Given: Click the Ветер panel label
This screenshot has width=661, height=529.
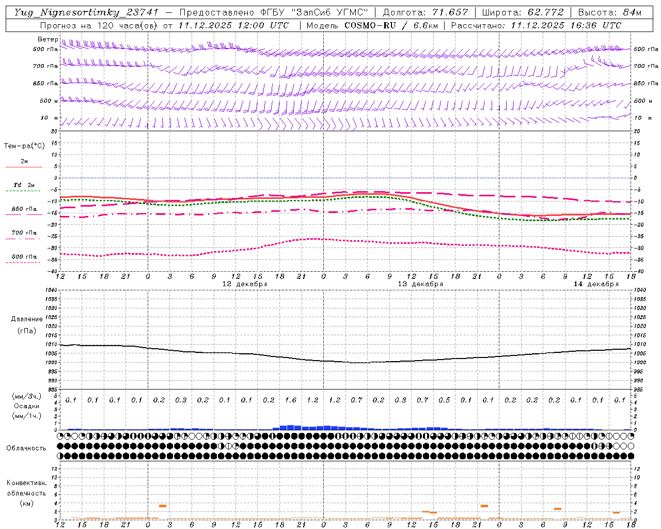Looking at the screenshot, I should coord(48,39).
